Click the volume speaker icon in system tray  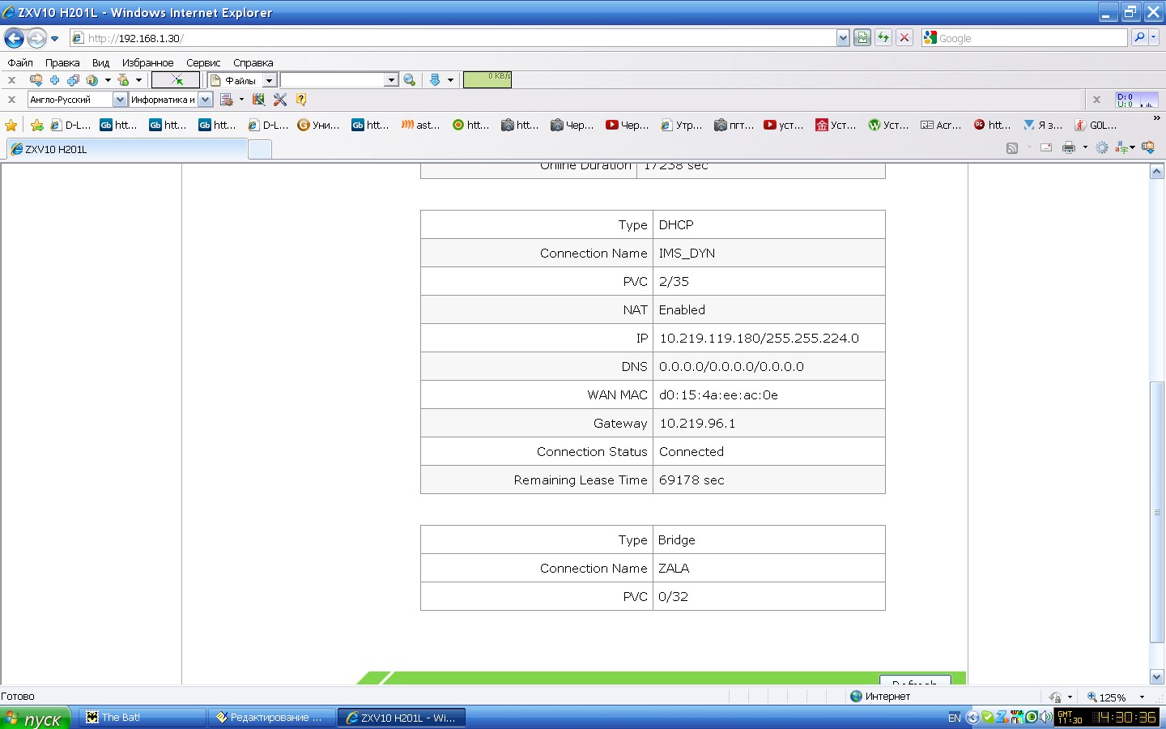tap(1045, 717)
